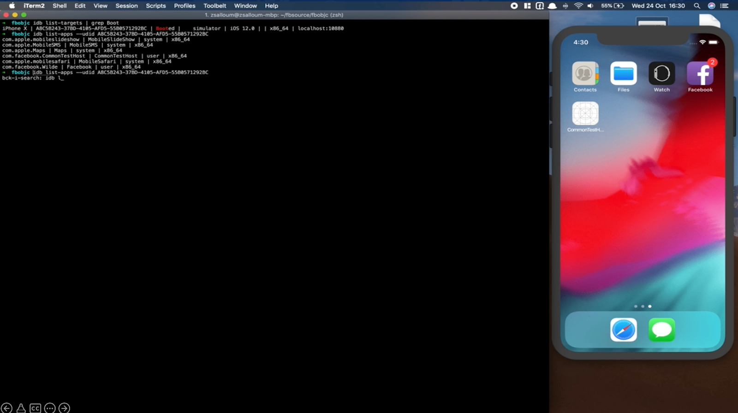Open the Profiles menu
The image size is (738, 413).
click(x=184, y=6)
